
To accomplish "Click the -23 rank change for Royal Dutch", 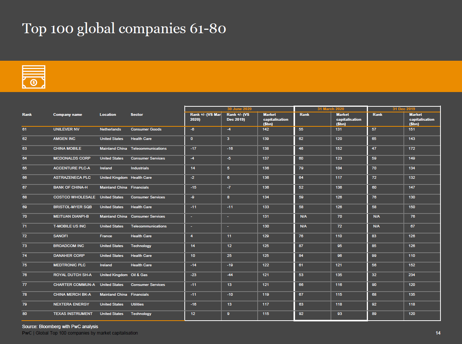I will pyautogui.click(x=193, y=275).
